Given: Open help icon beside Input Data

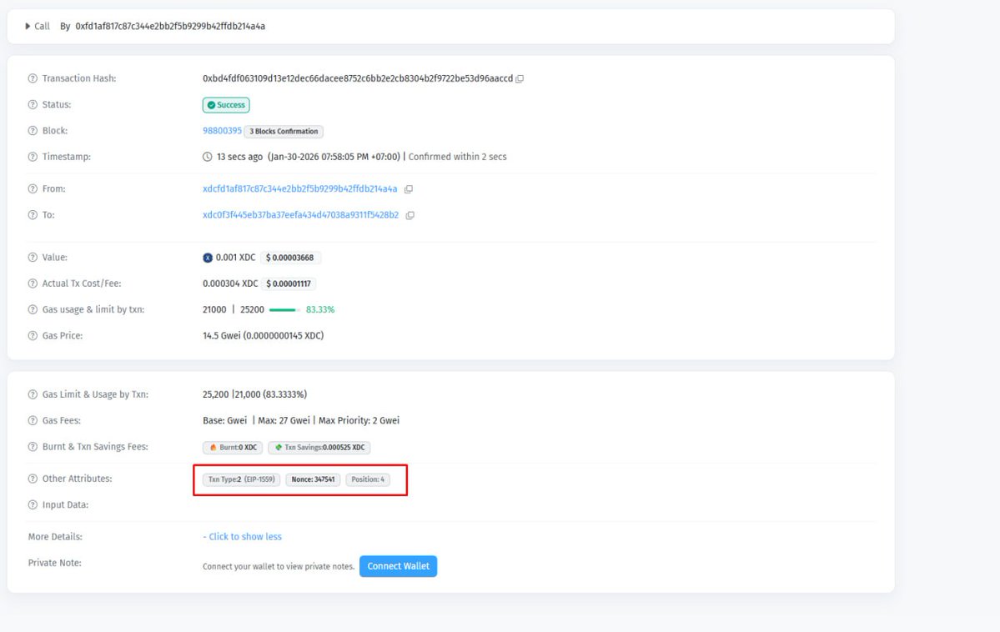Looking at the screenshot, I should point(33,505).
